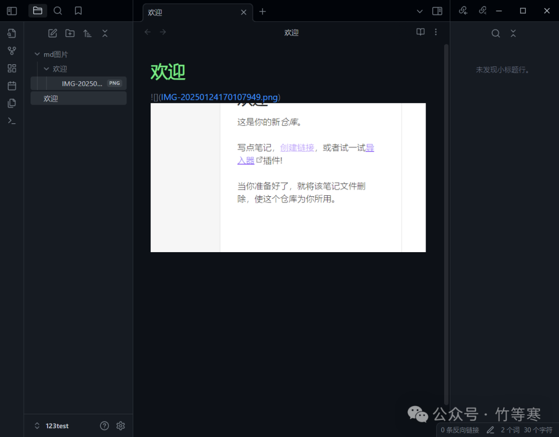
Task: Toggle the left sidebar visibility
Action: pos(11,10)
